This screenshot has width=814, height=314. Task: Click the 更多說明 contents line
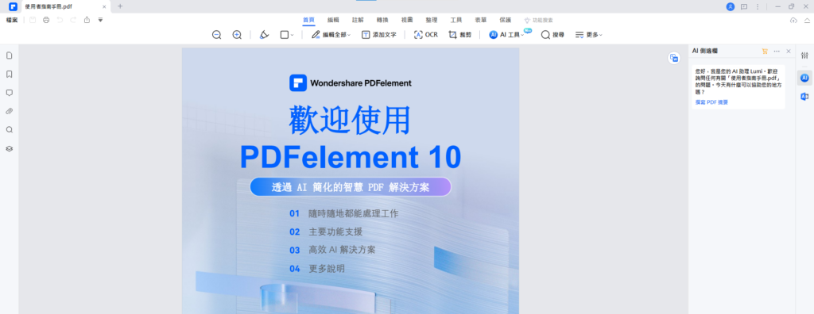(327, 268)
